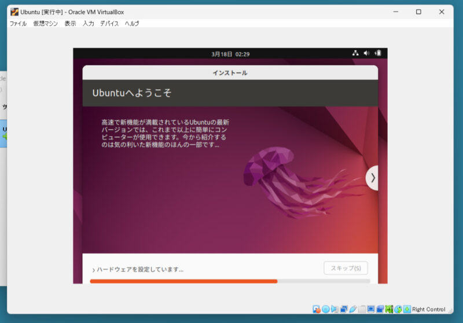
Task: Click the display settings status icon
Action: point(371,309)
